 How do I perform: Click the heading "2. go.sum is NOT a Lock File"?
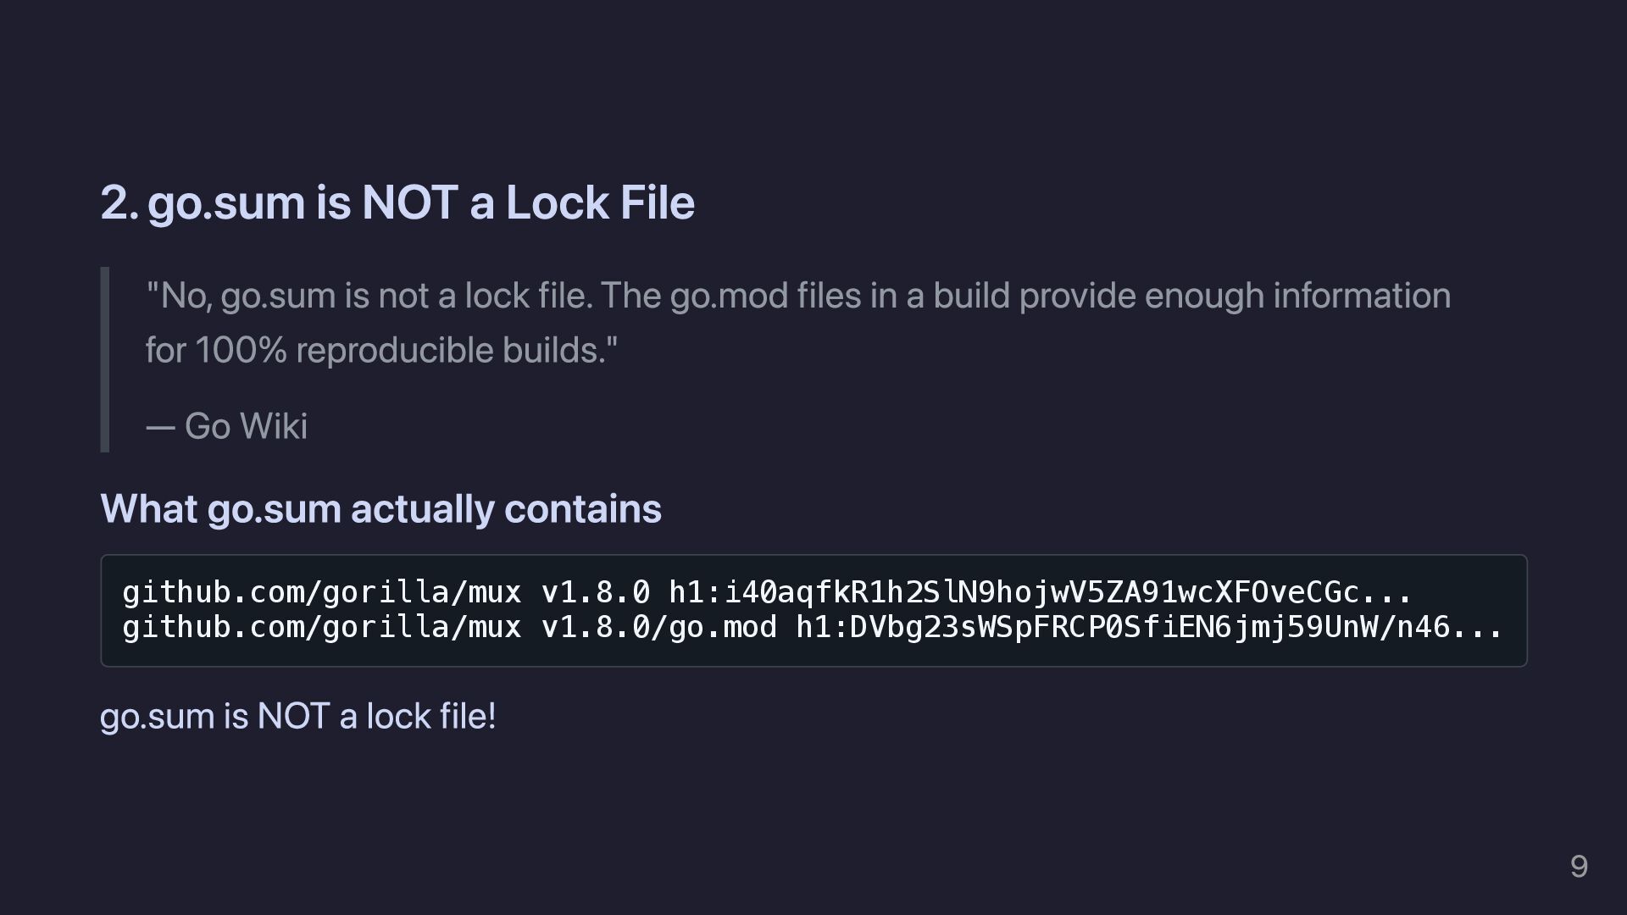(397, 202)
